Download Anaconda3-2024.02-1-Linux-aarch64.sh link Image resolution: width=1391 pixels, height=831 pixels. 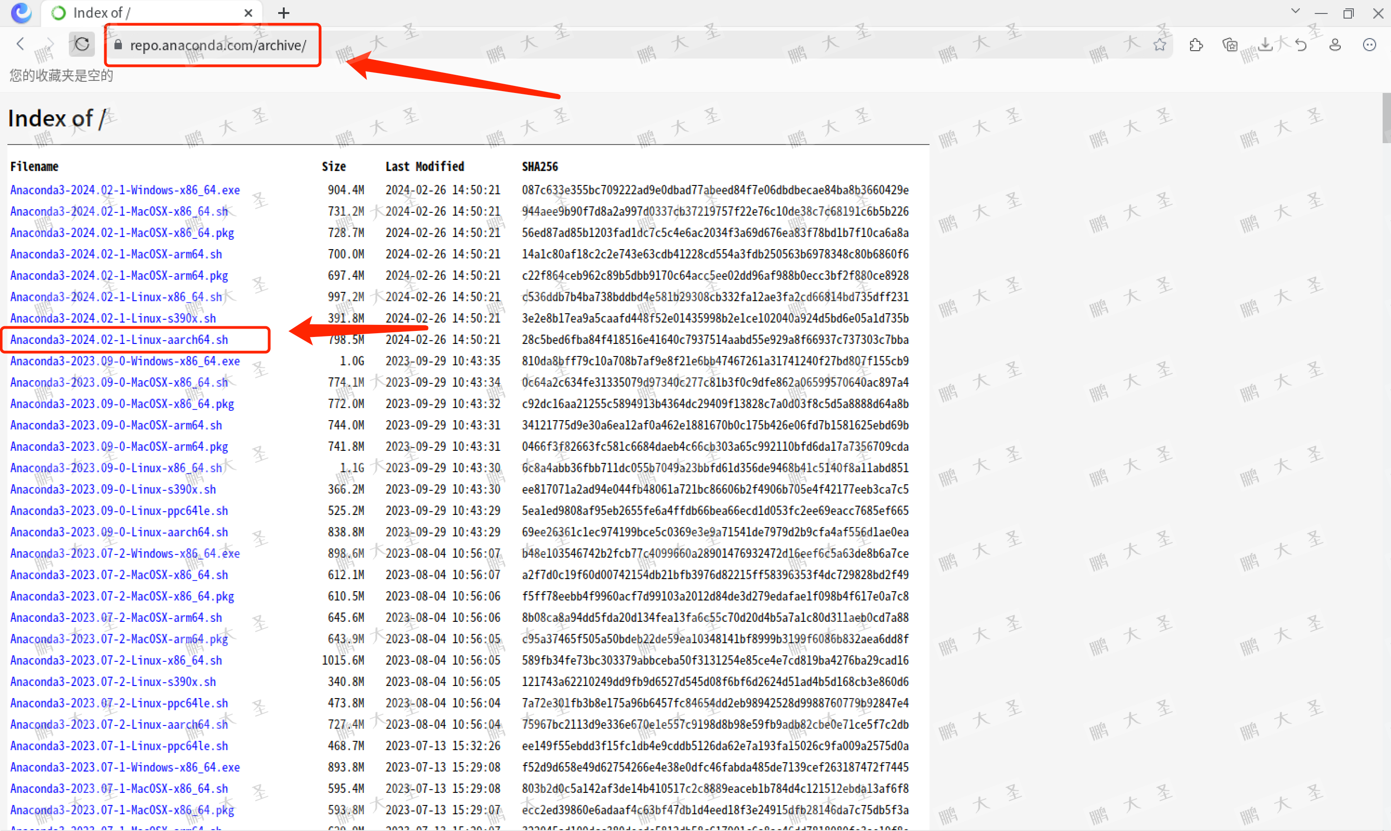(119, 340)
